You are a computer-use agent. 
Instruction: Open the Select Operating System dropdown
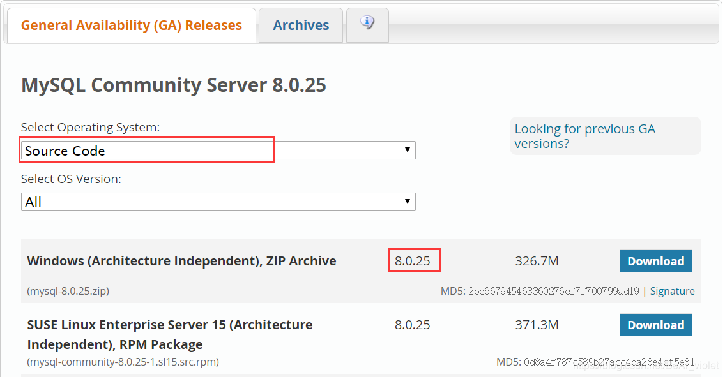218,150
